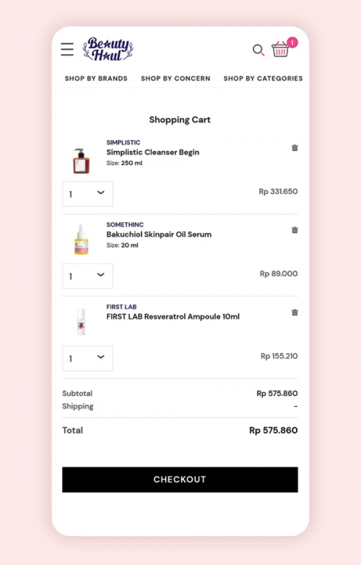Change quantity of Resveratrol Ampoule
This screenshot has width=361, height=565.
(87, 358)
